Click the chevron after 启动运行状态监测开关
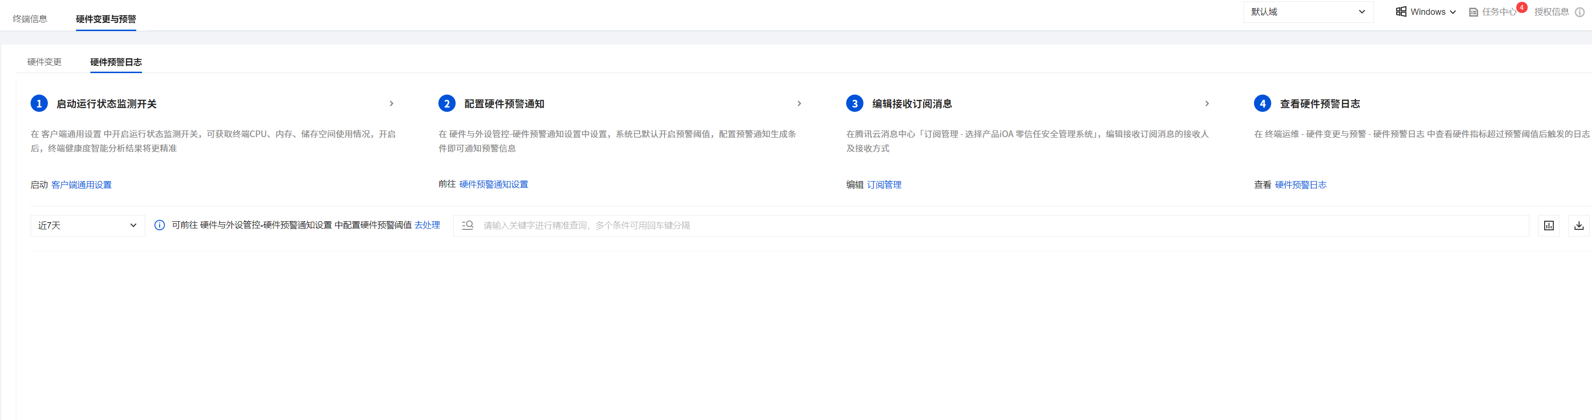This screenshot has width=1592, height=420. tap(391, 104)
